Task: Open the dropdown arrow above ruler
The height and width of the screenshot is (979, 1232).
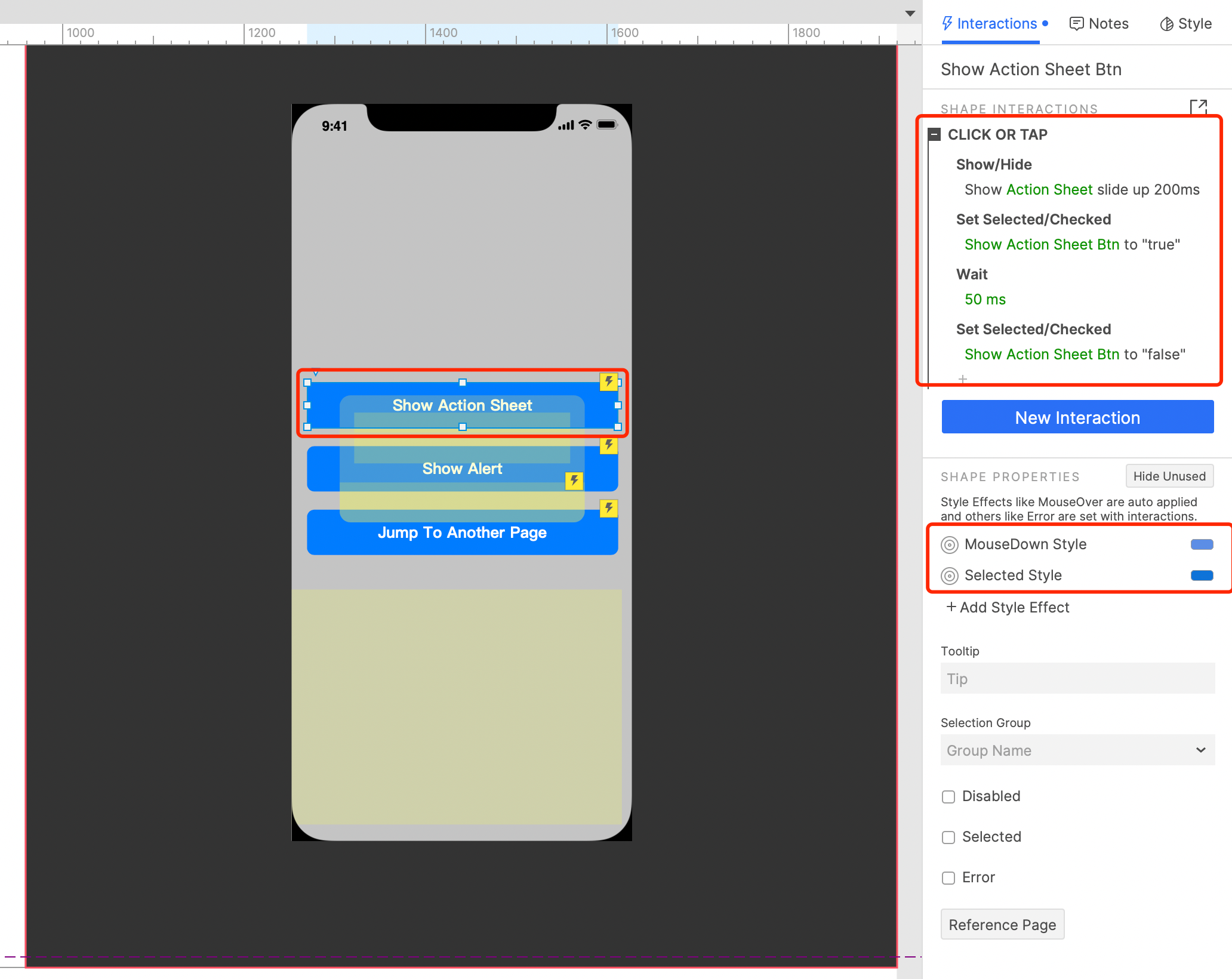Action: 910,13
